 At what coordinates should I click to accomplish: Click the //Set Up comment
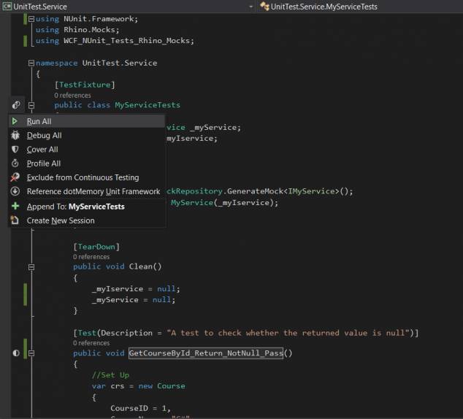(x=110, y=375)
